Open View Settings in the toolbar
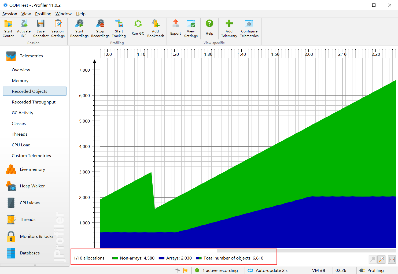 (x=191, y=28)
